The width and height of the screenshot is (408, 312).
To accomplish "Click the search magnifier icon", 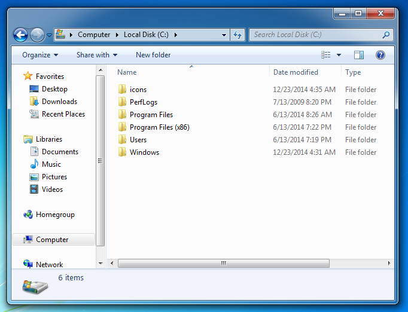I will 386,35.
